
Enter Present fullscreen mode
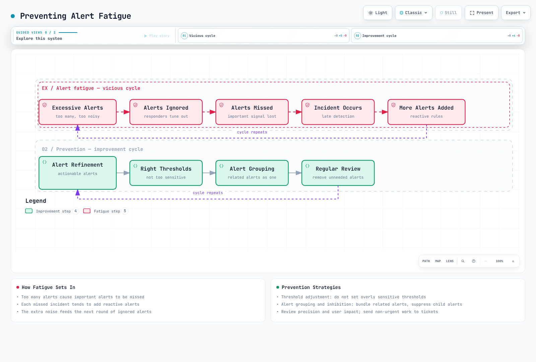tap(481, 13)
